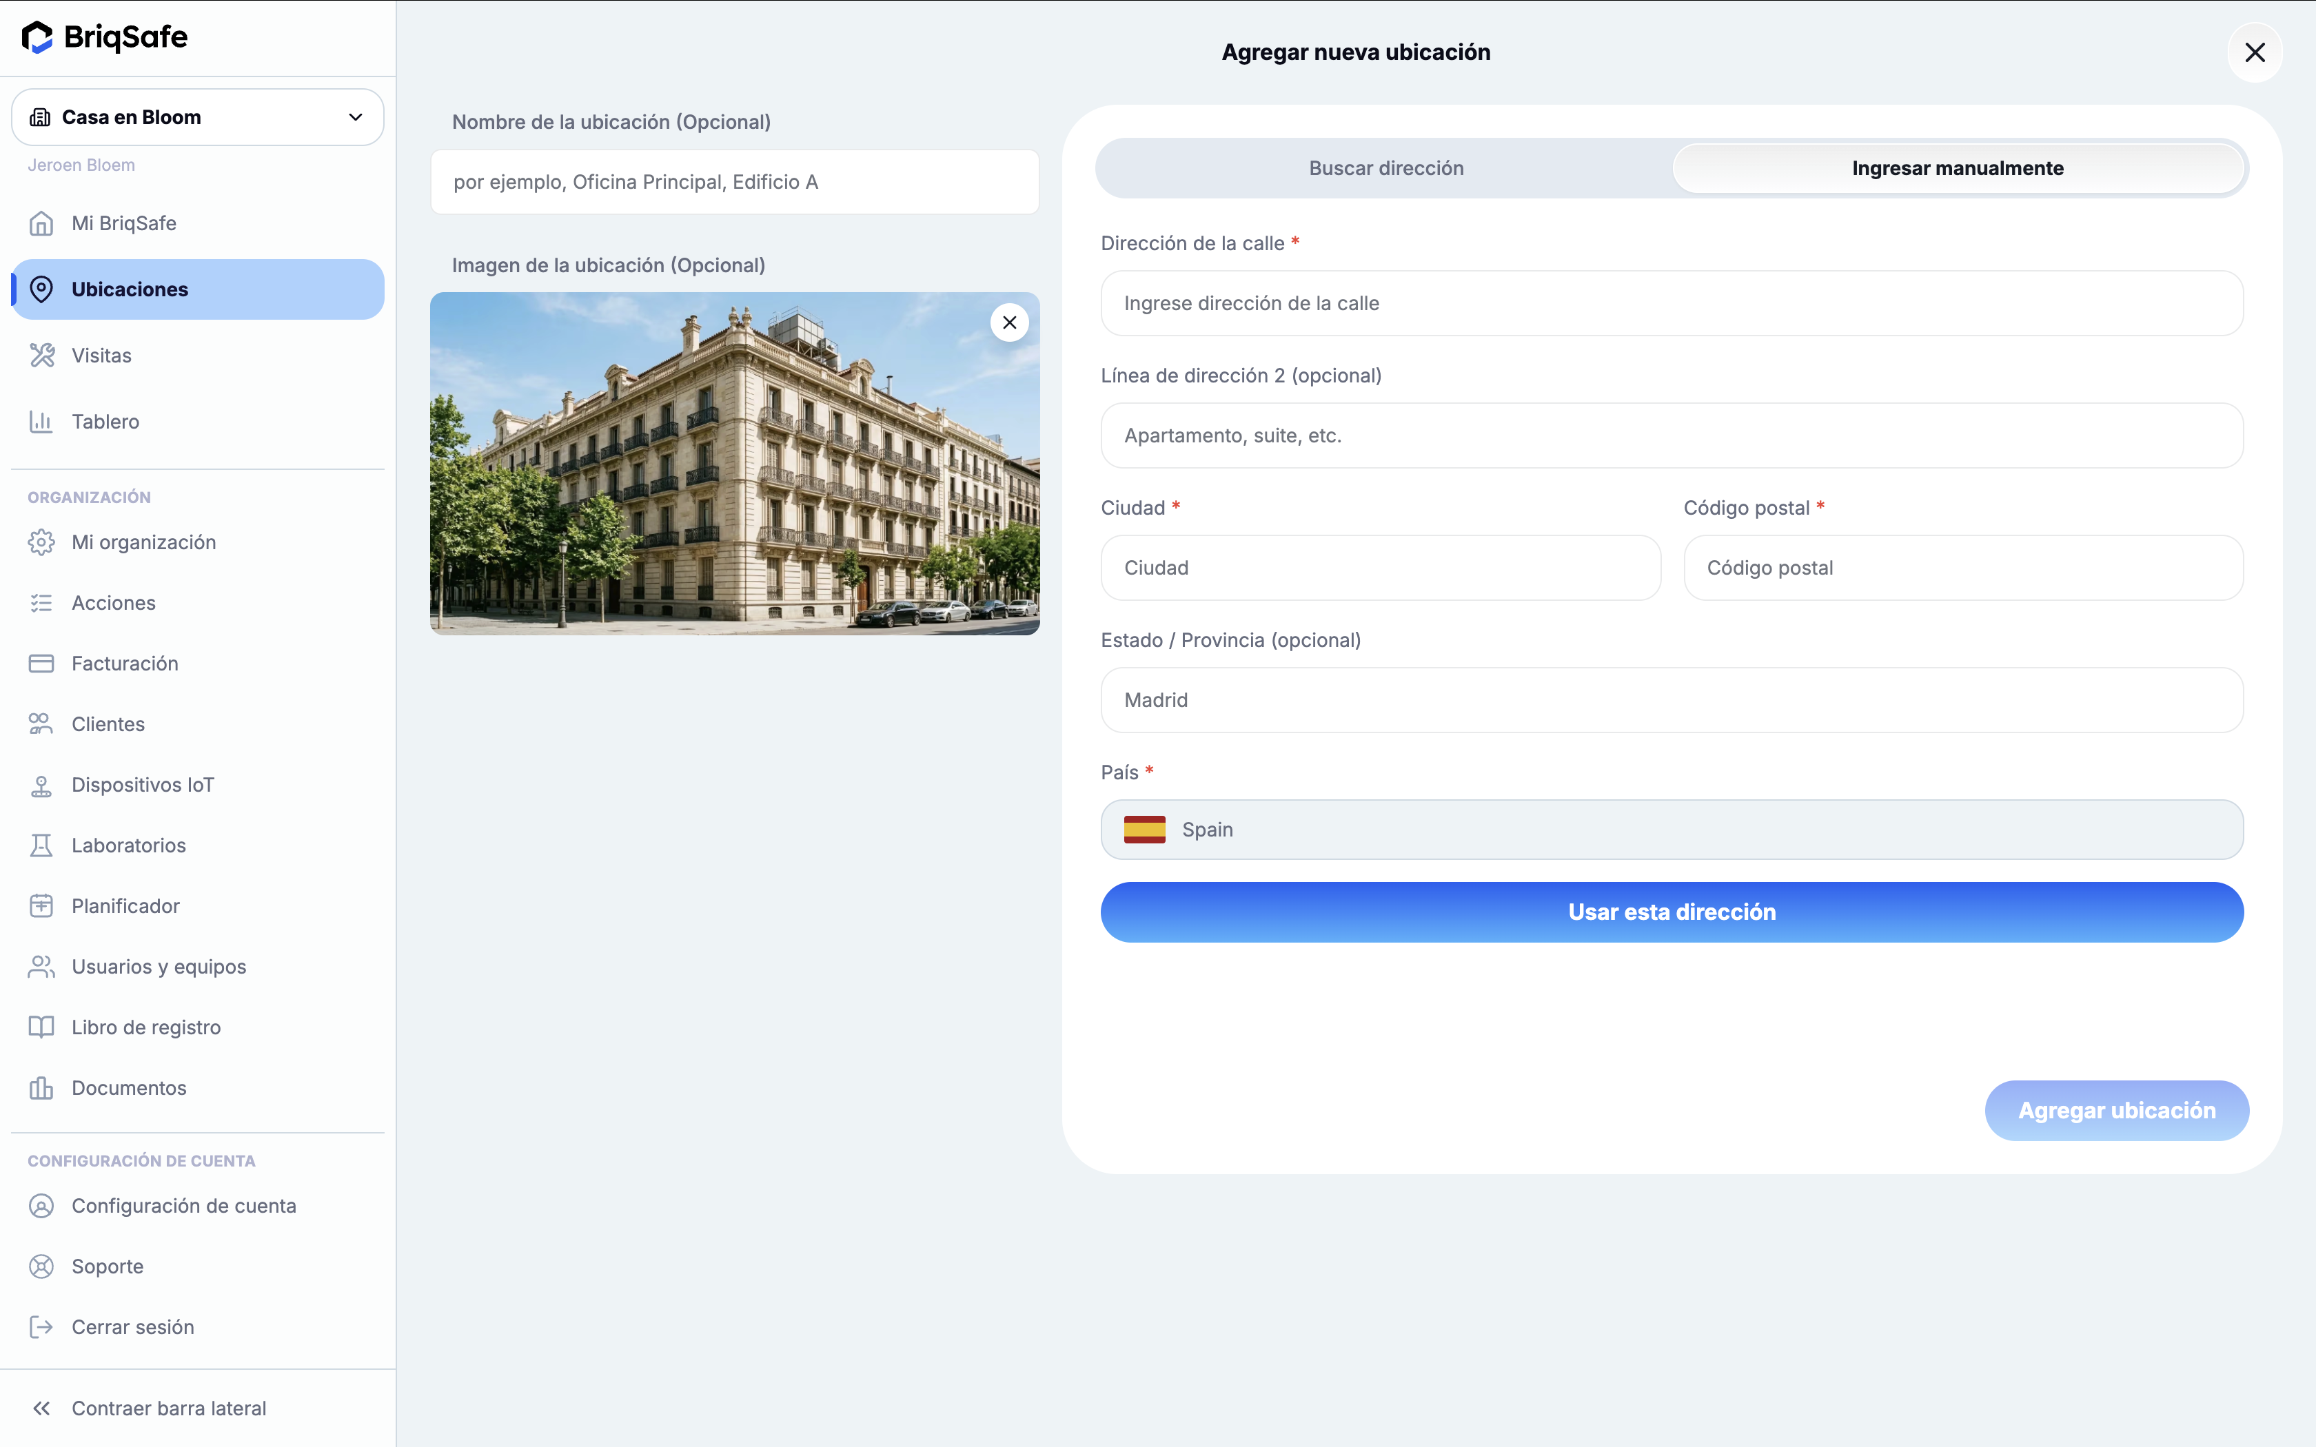Switch to Ingresar manualmente tab
Screen dimensions: 2316x1447
click(1957, 168)
